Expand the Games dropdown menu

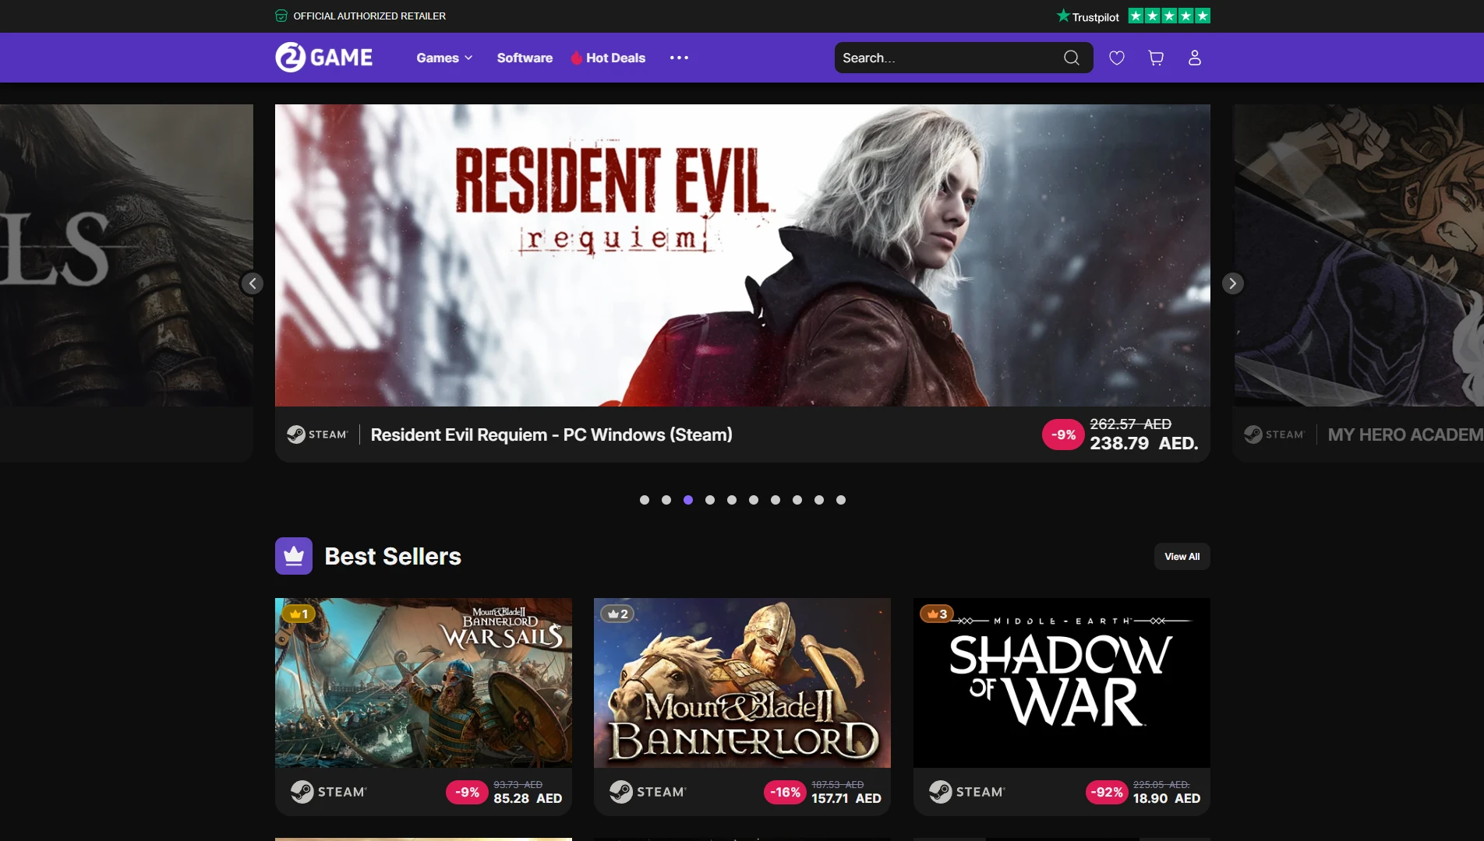pos(444,58)
